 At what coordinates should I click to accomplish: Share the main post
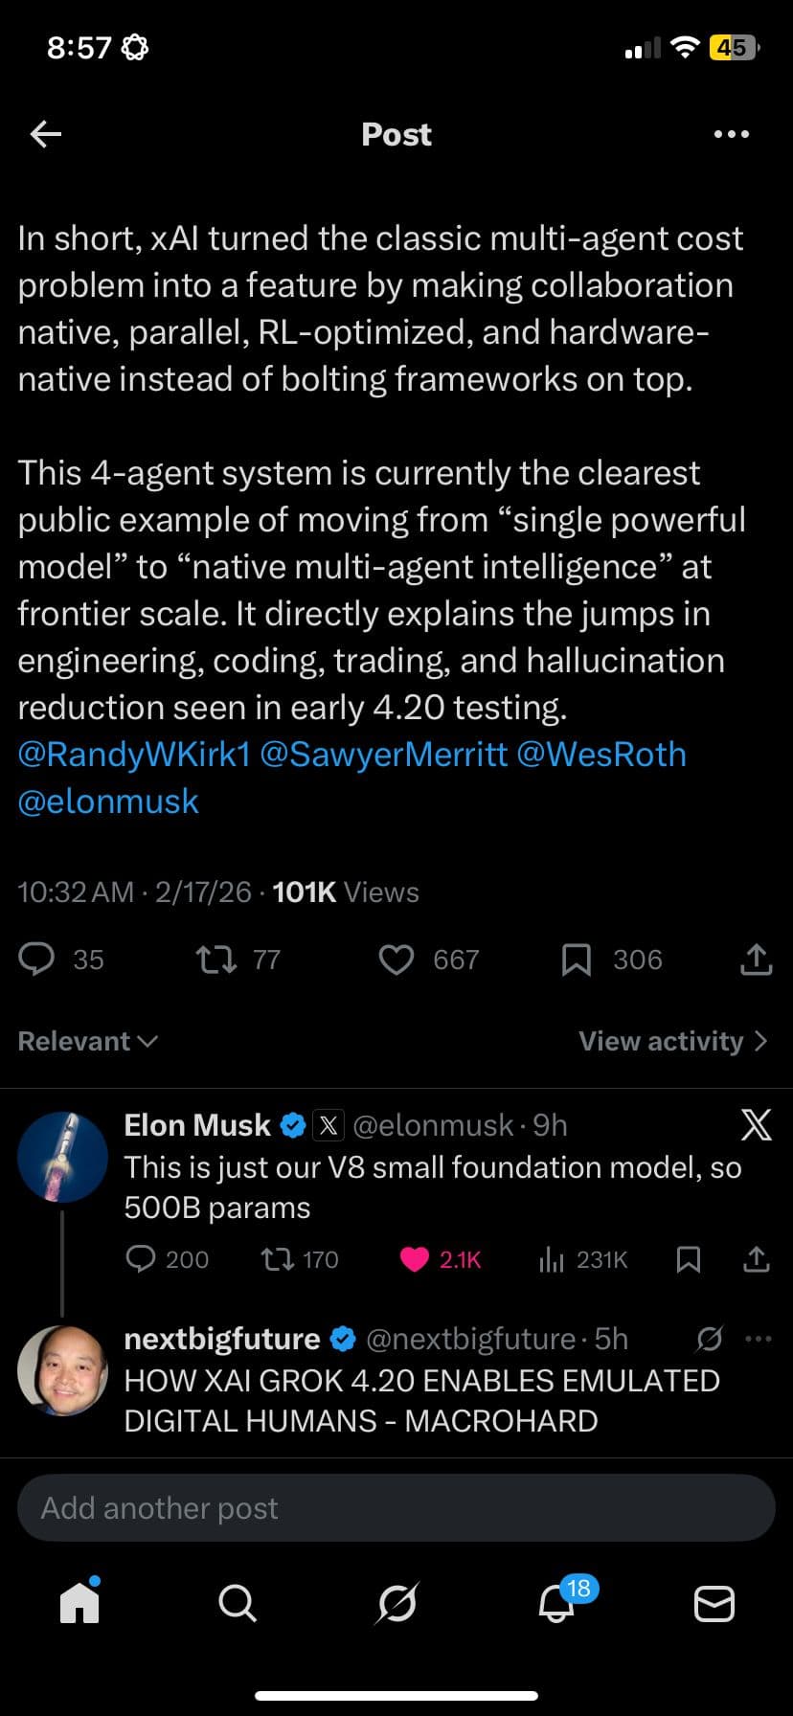[756, 959]
